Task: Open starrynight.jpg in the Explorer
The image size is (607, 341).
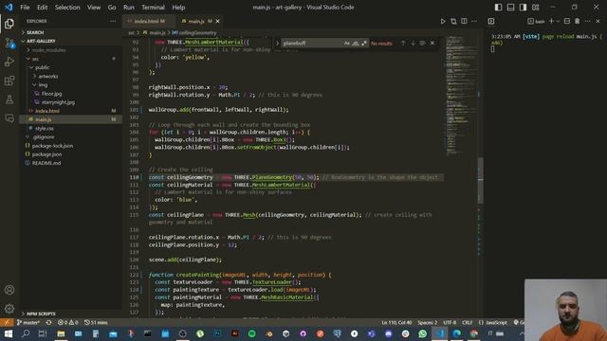Action: click(x=58, y=102)
